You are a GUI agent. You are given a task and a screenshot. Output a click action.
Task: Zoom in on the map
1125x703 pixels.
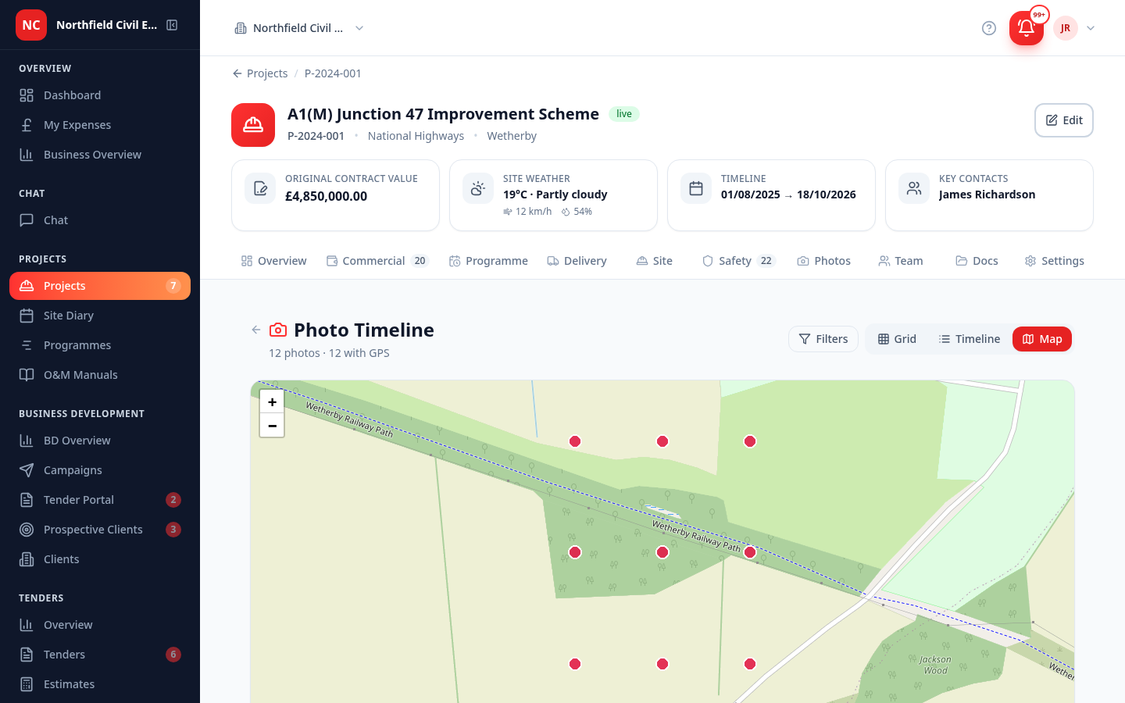pyautogui.click(x=272, y=402)
